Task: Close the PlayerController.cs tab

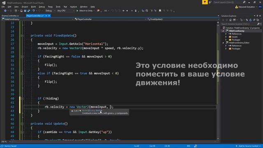Action: click(49, 16)
